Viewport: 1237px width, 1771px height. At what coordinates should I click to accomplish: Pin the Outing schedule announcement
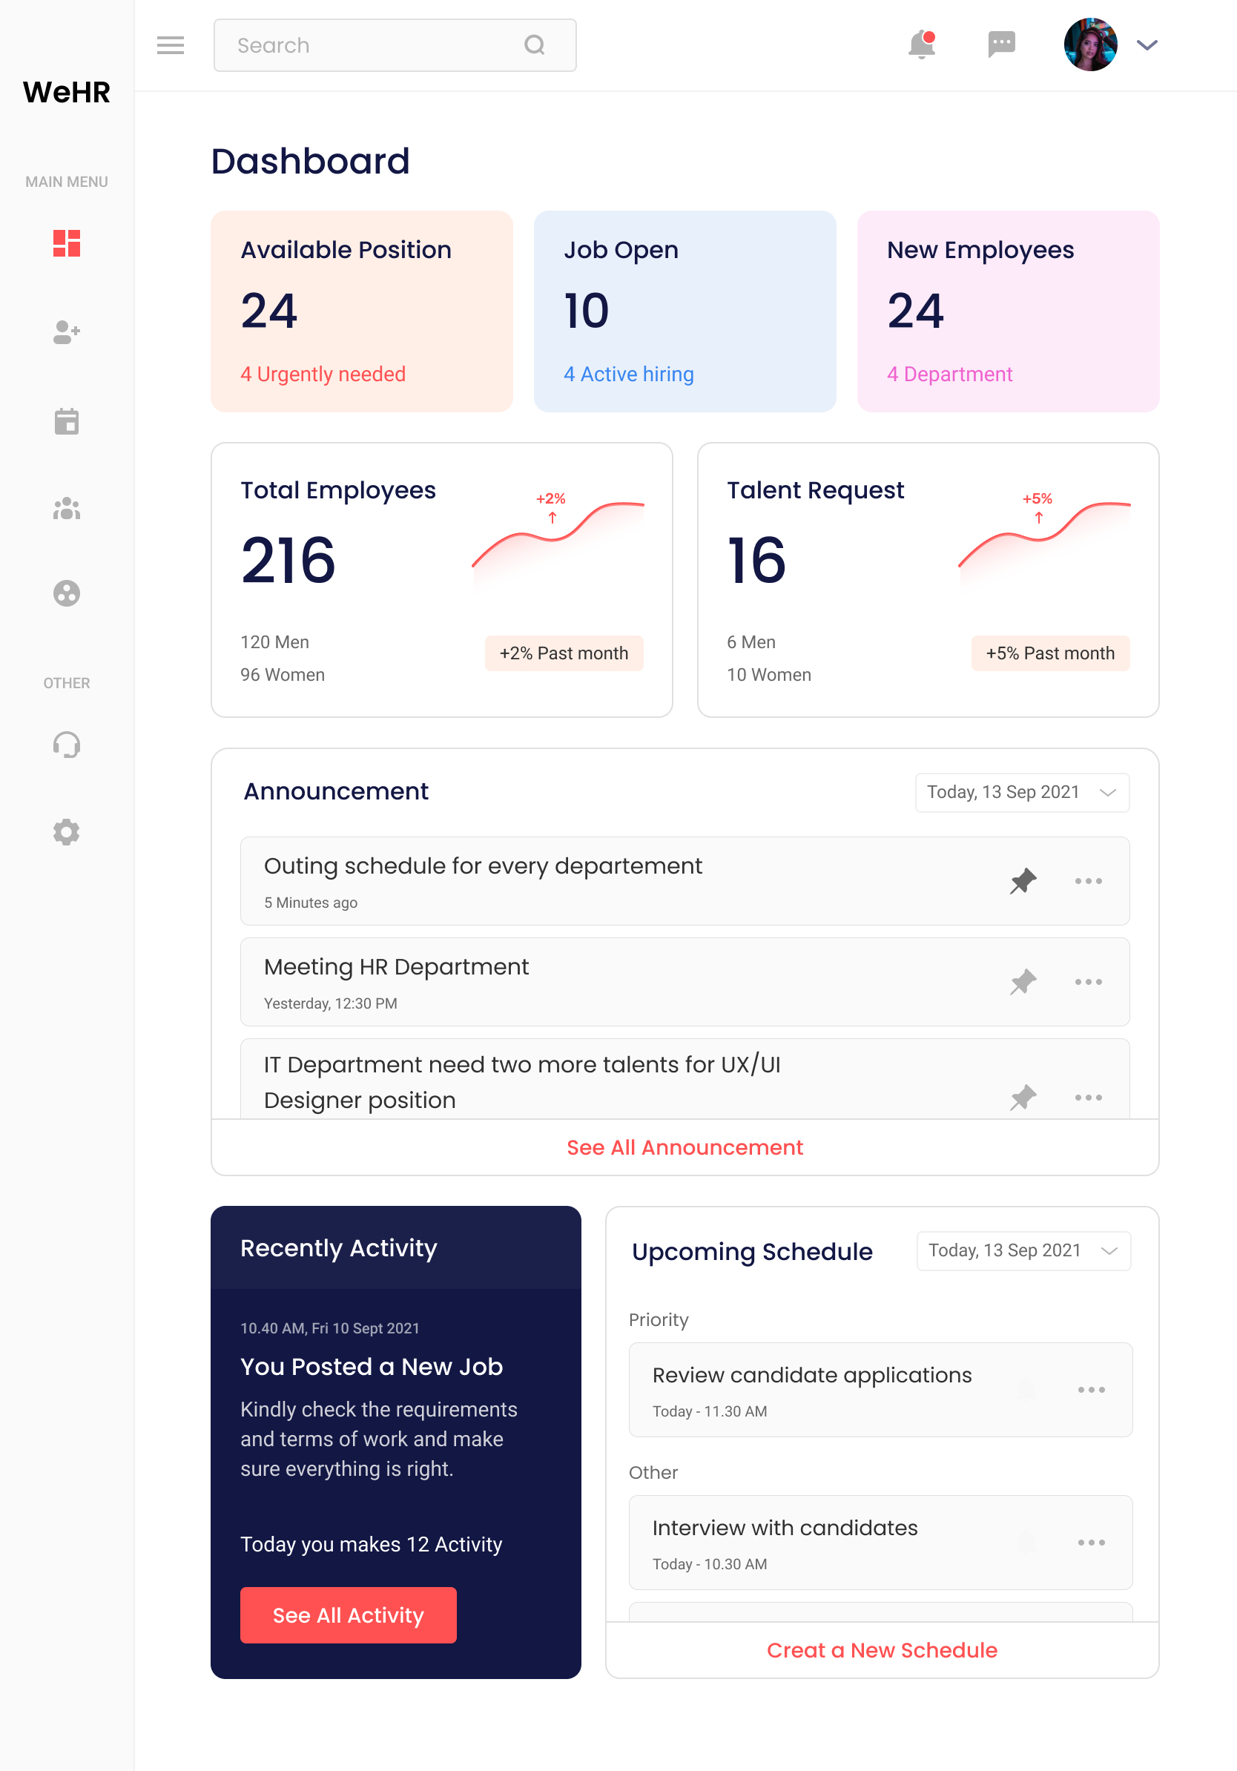point(1023,881)
